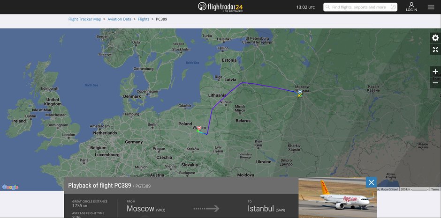This screenshot has width=441, height=218.
Task: Click the Moscow origin airport marker
Action: point(300,92)
